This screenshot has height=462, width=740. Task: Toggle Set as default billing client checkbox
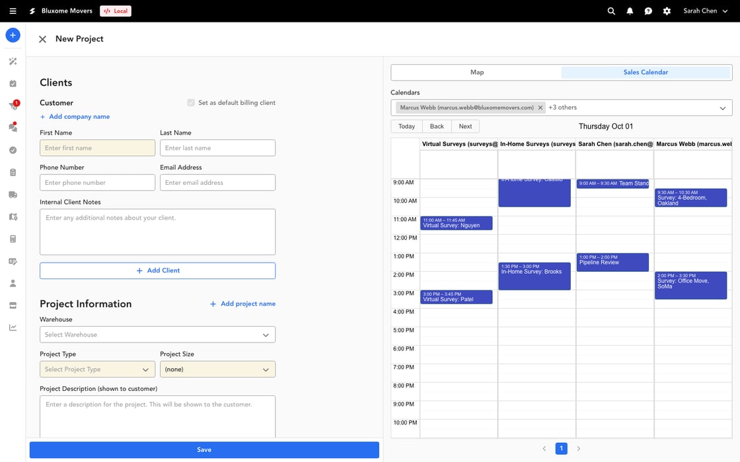[x=191, y=103]
